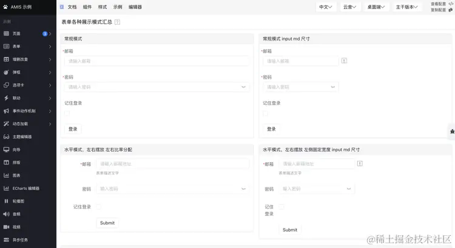Viewport: 455px width, 248px height.
Task: Open the 编辑器 top navigation item
Action: (135, 7)
